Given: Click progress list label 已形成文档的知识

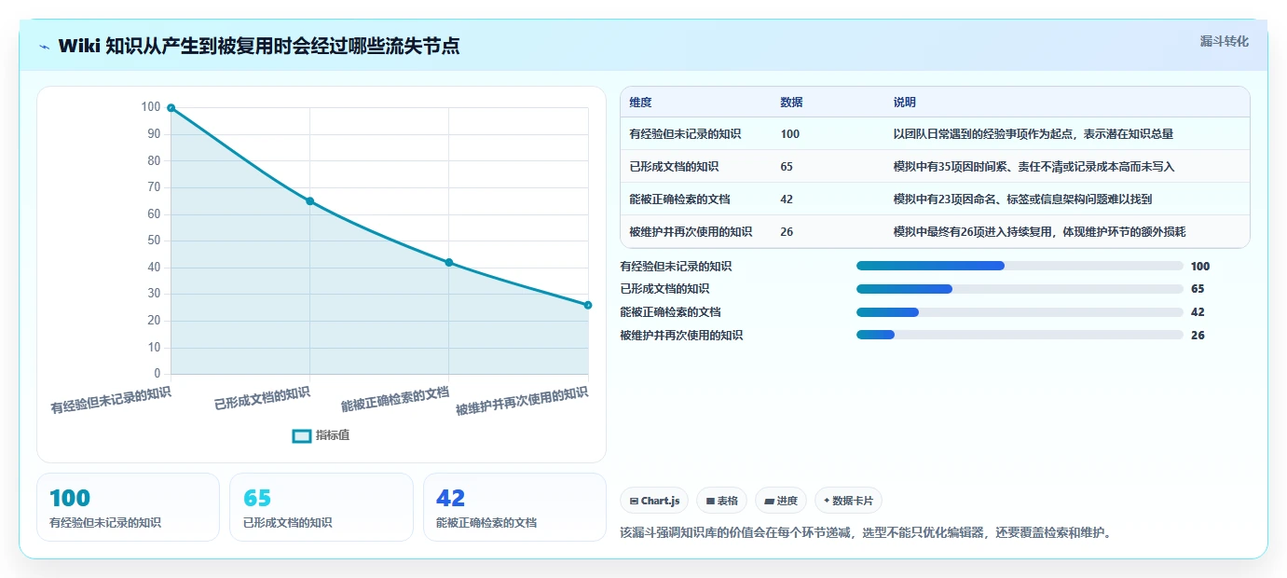Looking at the screenshot, I should (664, 289).
